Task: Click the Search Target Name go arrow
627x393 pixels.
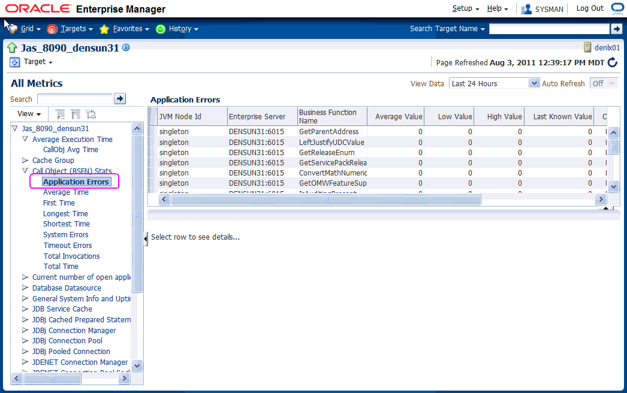Action: pyautogui.click(x=616, y=29)
